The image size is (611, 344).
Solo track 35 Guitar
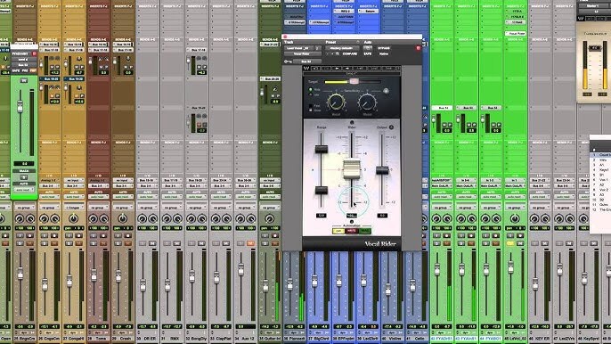[x=265, y=244]
